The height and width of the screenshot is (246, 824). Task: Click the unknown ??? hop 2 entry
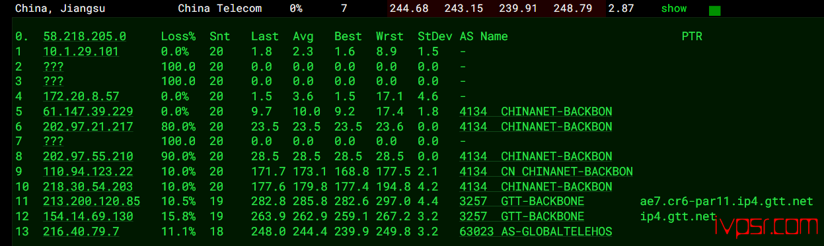(x=53, y=67)
